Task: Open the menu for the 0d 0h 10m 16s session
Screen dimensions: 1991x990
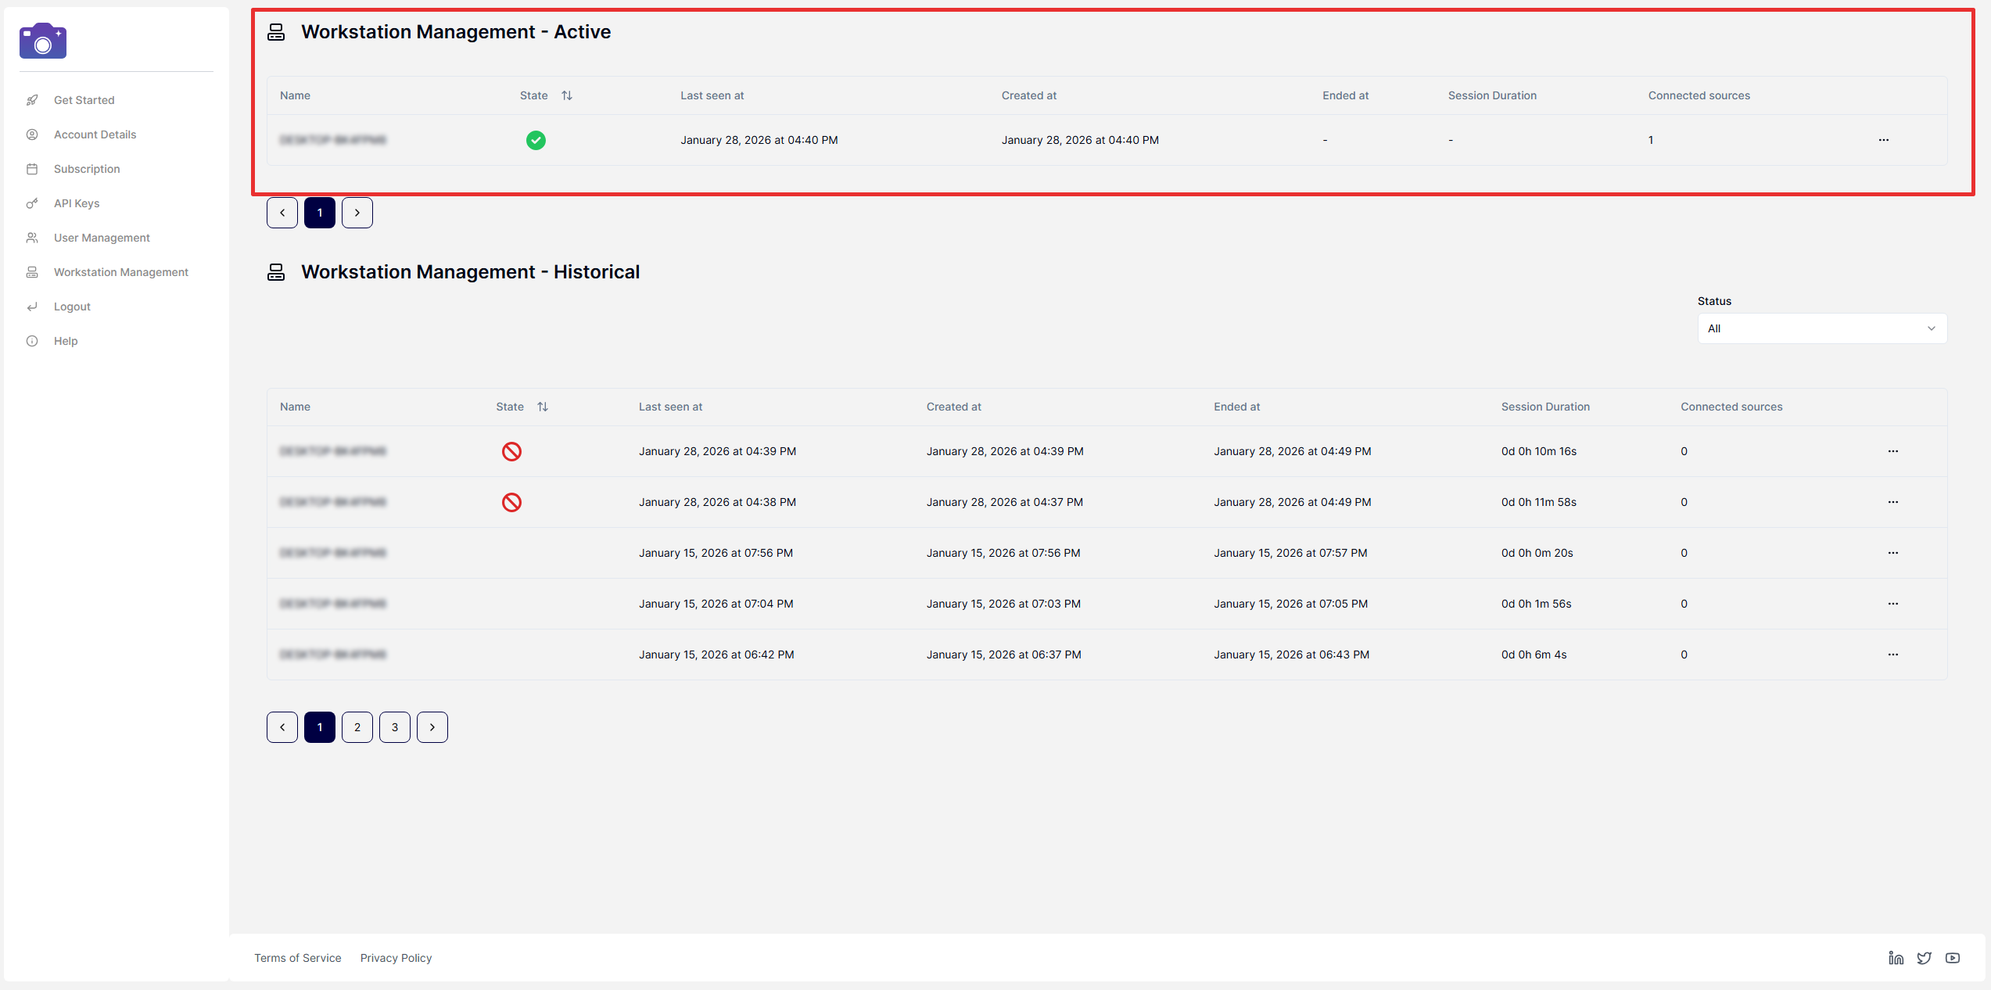Action: (1893, 451)
